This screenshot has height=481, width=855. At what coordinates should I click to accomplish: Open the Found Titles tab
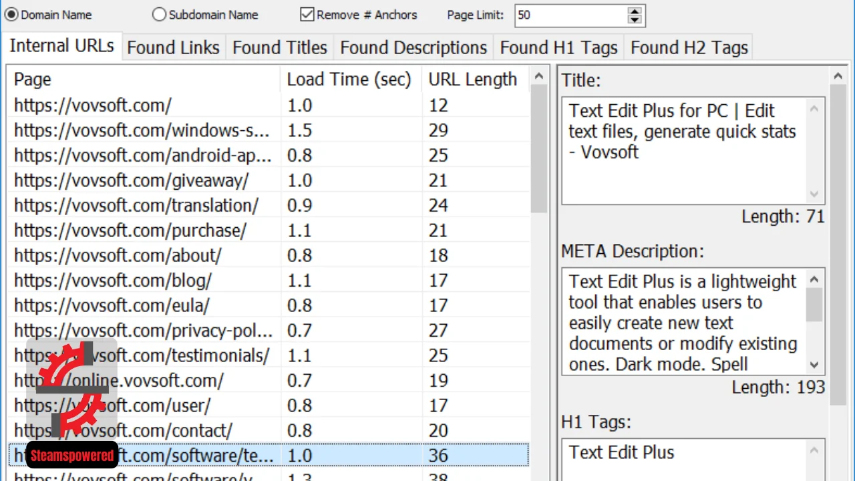click(x=280, y=48)
